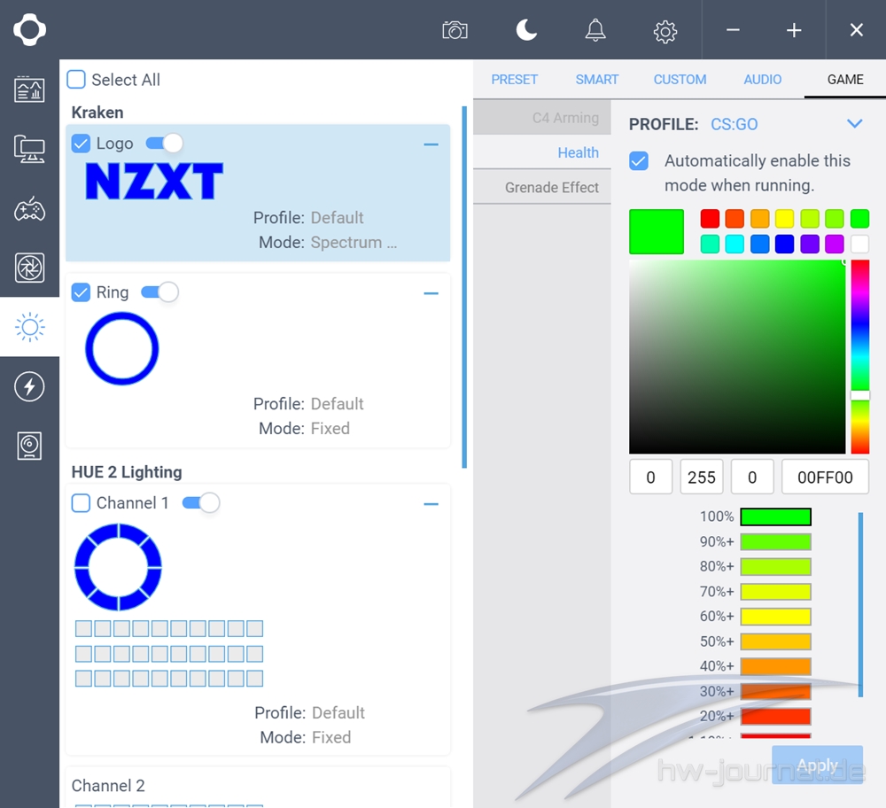Viewport: 886px width, 808px height.
Task: Toggle the Ring lighting switch
Action: coord(159,292)
